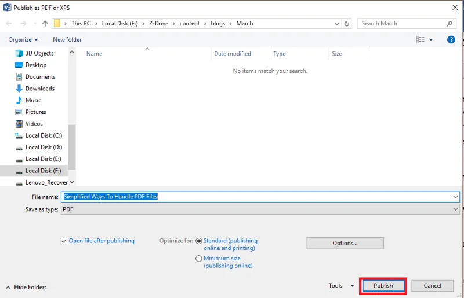Open the Options... button
Viewport: 464px width, 298px height.
click(345, 243)
